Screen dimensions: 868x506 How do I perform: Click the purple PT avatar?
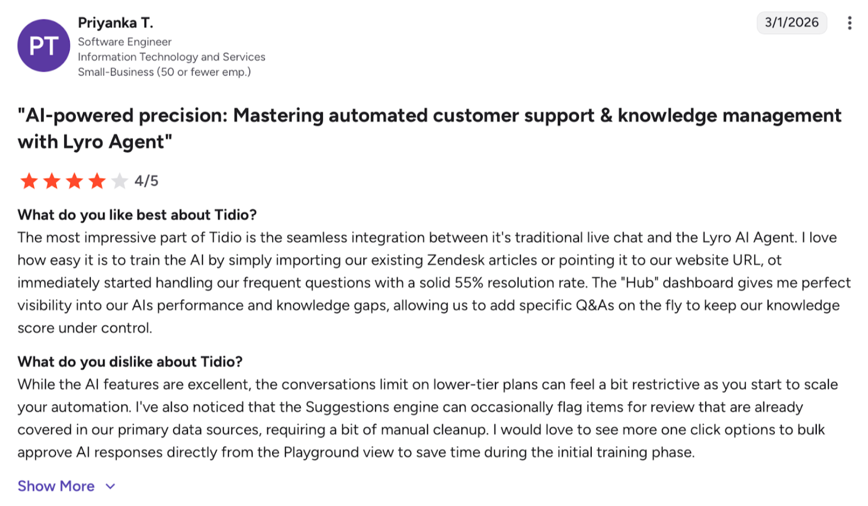(44, 46)
